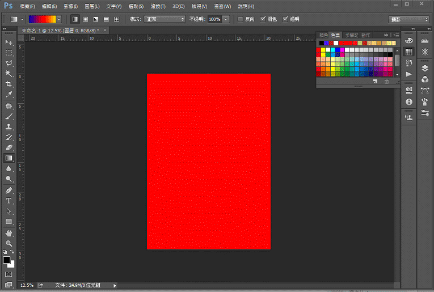Open the Channels panel icon

425,79
